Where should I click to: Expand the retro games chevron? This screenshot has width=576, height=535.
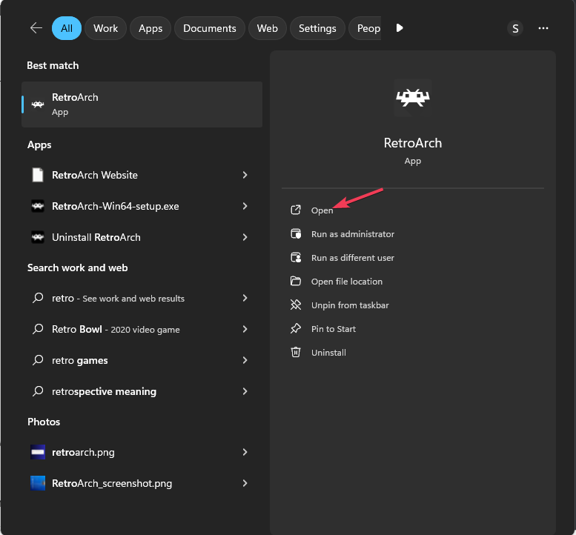245,360
